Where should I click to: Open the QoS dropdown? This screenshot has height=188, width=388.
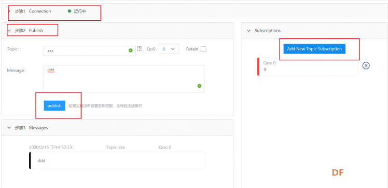[169, 49]
